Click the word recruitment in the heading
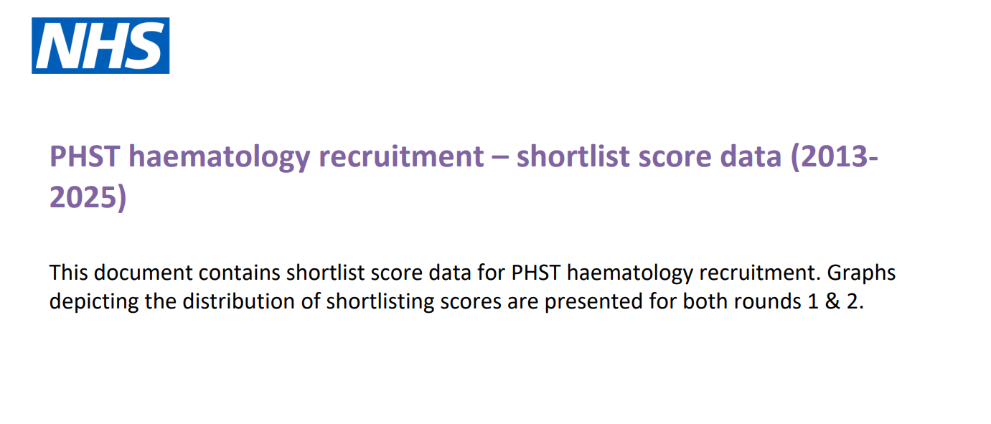Screen dimensions: 991x424 point(403,156)
